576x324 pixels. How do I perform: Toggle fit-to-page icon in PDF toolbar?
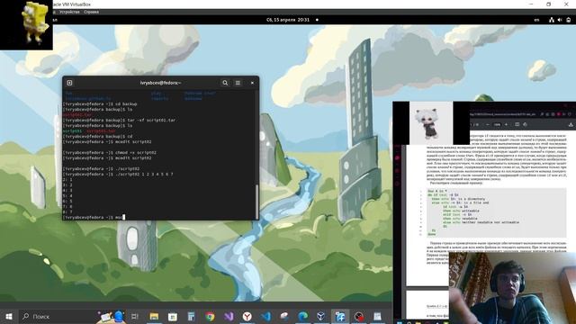coord(517,124)
